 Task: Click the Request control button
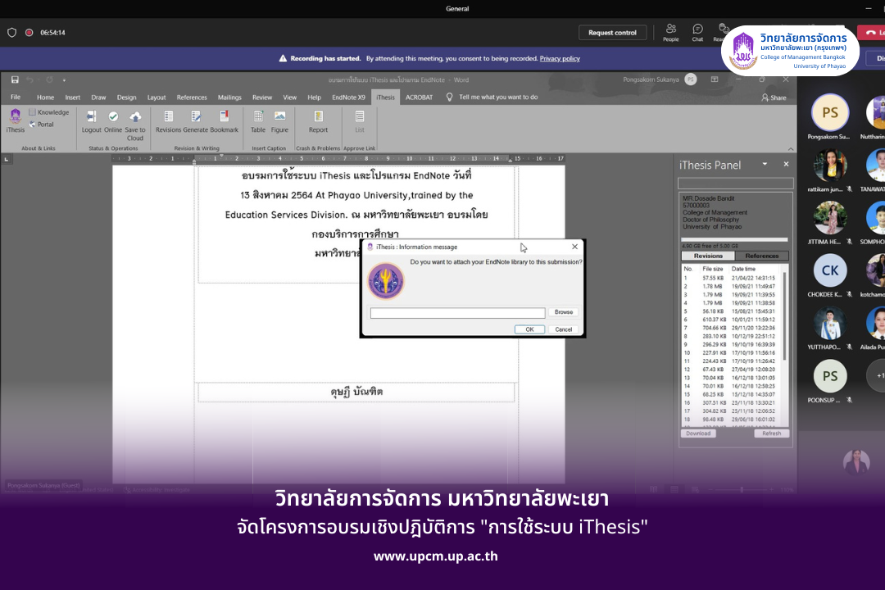pos(612,33)
